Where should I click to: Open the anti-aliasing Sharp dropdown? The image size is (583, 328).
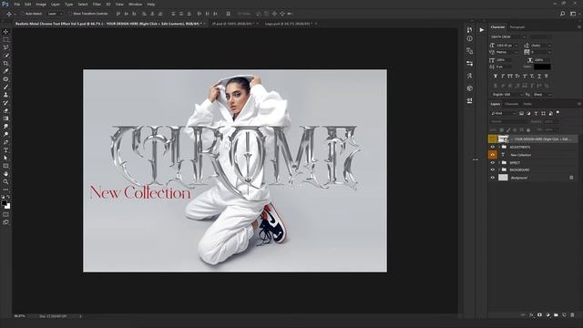click(x=542, y=95)
